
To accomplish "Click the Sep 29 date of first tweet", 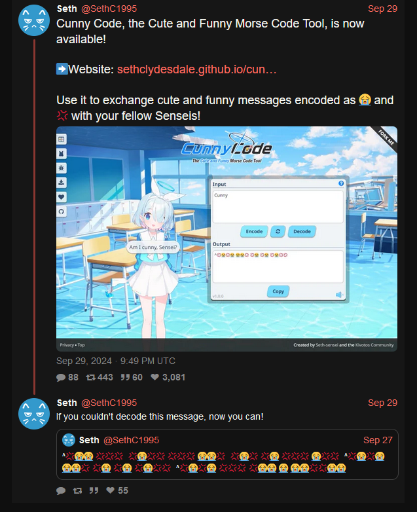I will pyautogui.click(x=382, y=9).
